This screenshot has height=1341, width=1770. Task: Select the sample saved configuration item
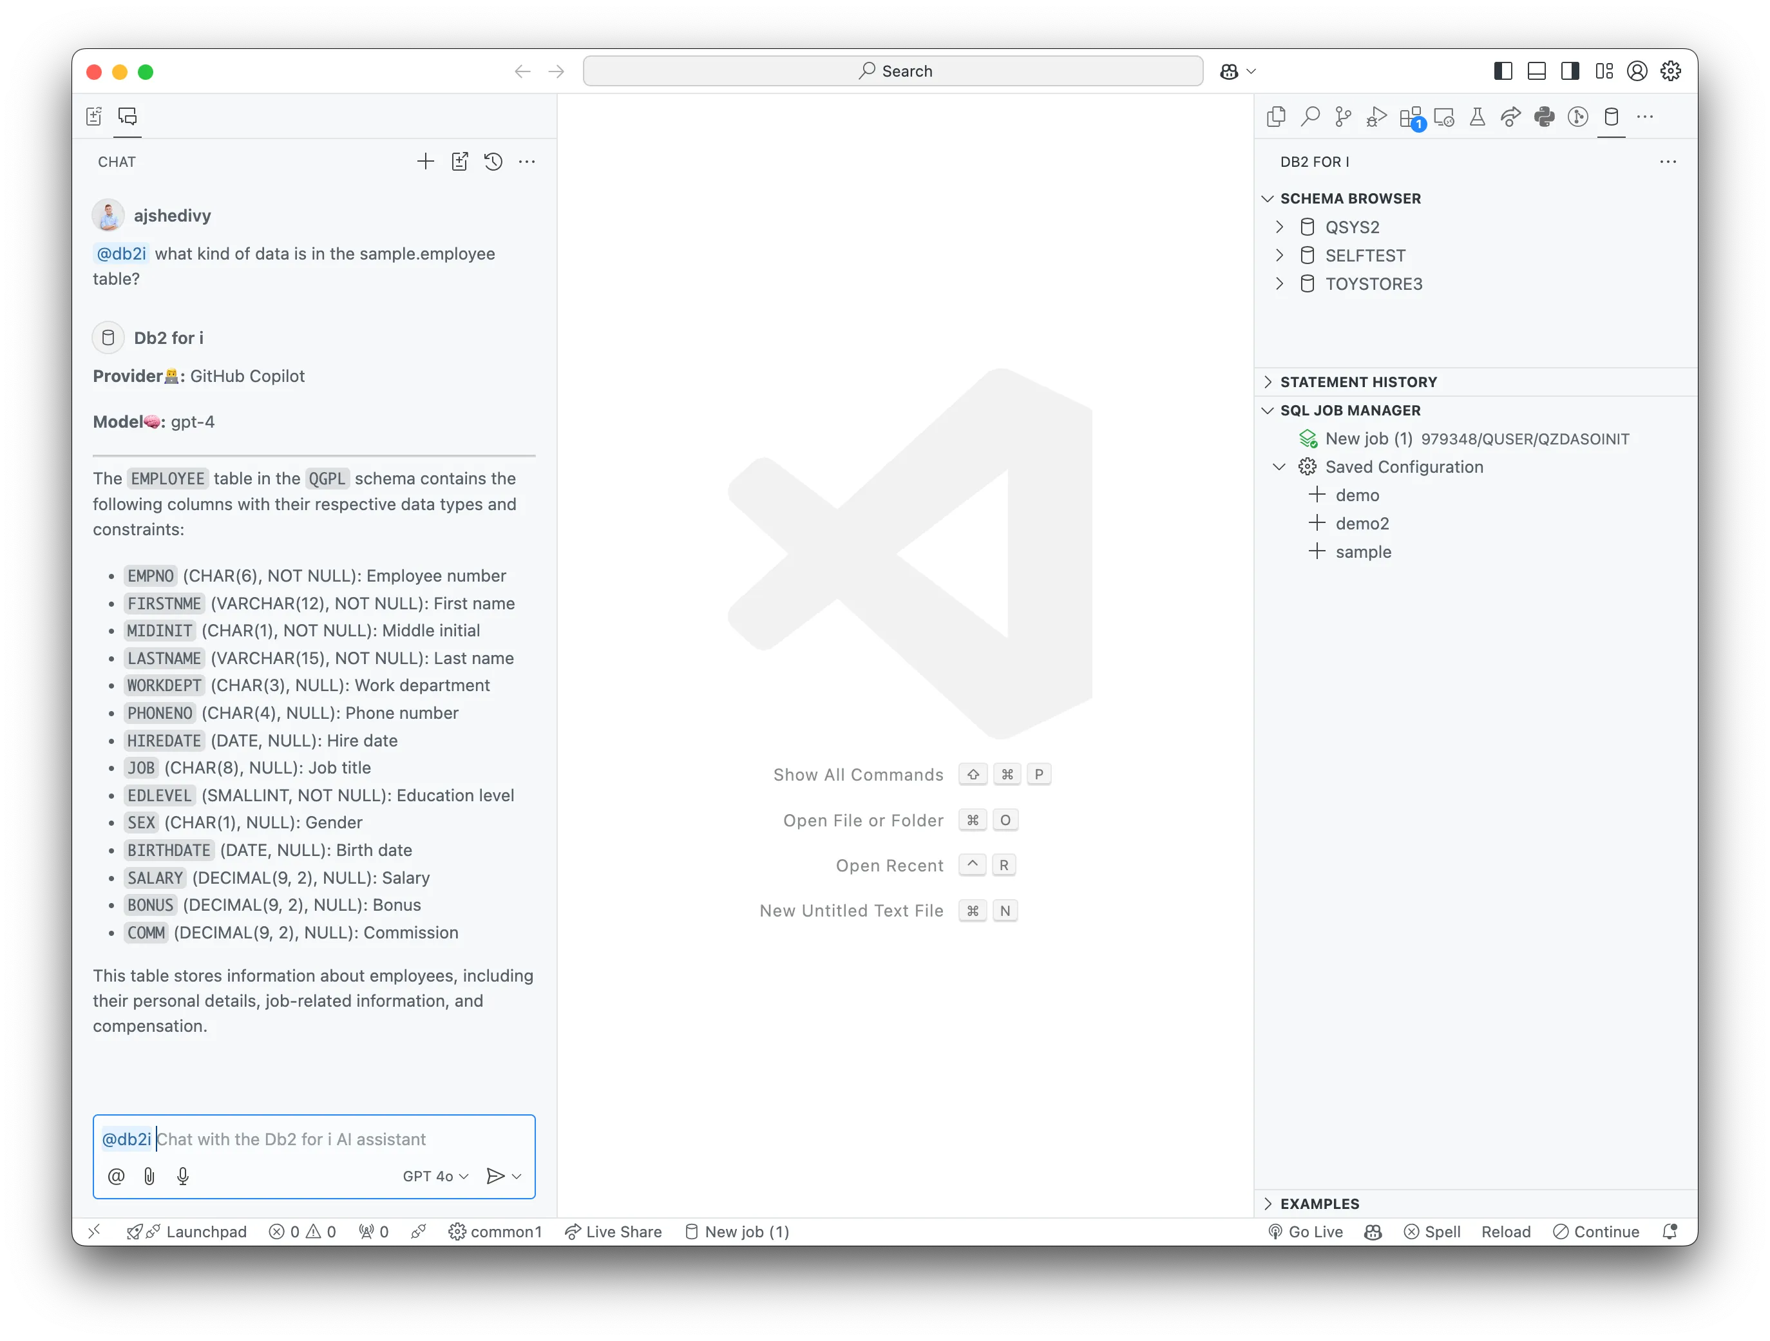click(1360, 551)
